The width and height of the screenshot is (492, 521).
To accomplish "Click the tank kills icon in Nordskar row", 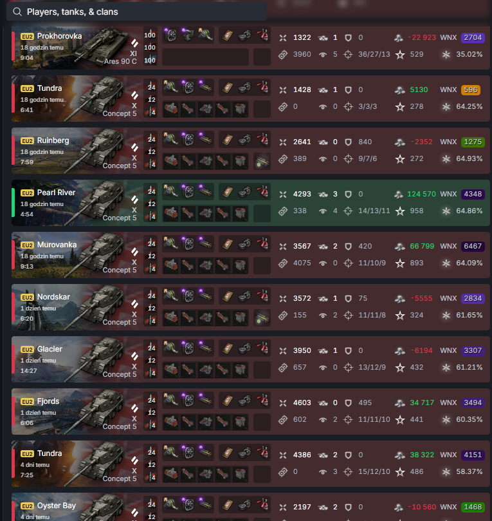I will 323,299.
